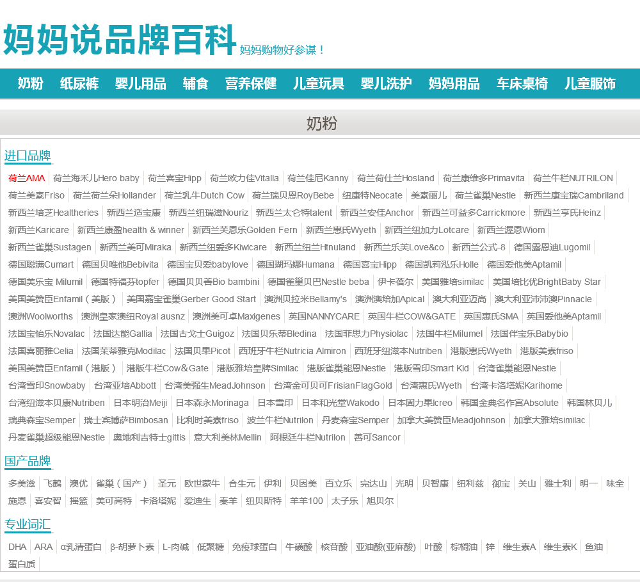
Task: Select 婴儿用品 in the navigation bar
Action: pos(140,83)
